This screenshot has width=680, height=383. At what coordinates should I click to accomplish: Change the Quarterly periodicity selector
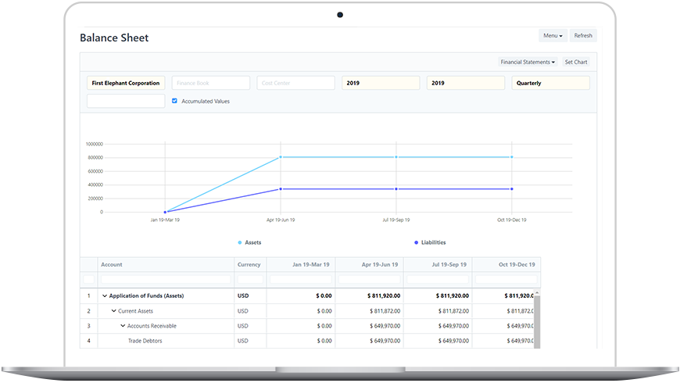[550, 83]
